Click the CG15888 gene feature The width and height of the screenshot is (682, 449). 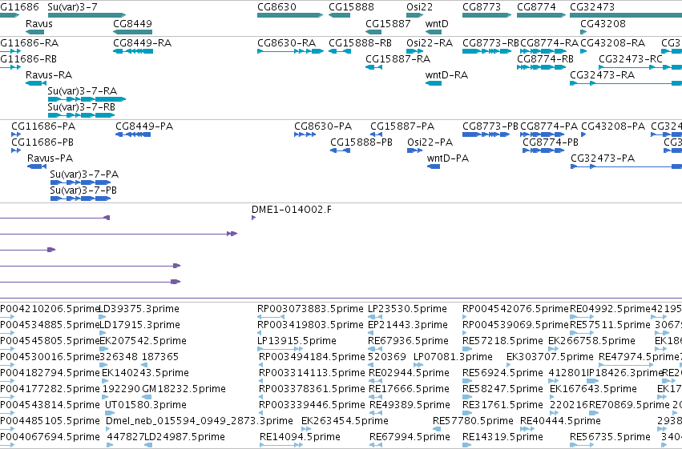pos(339,15)
